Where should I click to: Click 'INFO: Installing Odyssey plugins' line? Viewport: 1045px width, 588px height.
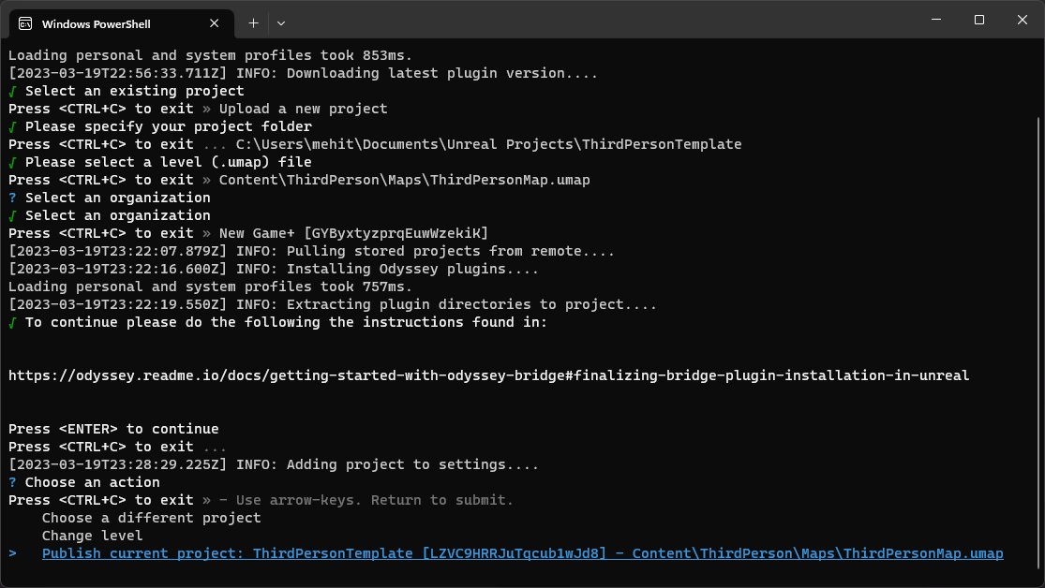coord(274,269)
